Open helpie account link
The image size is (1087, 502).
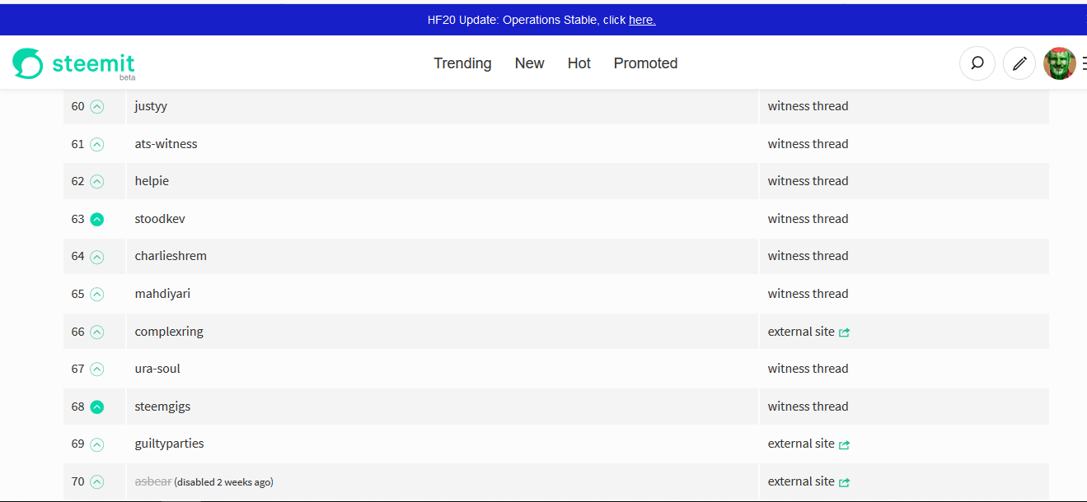tap(152, 181)
